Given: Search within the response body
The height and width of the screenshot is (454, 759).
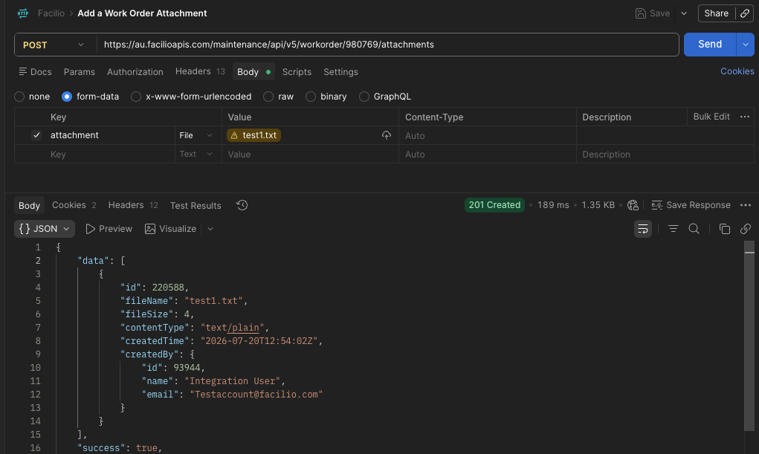Looking at the screenshot, I should point(694,228).
